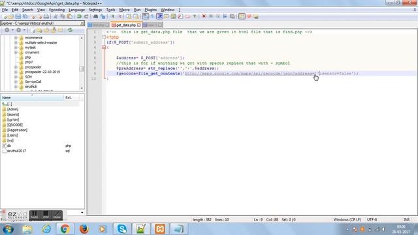This screenshot has height=235, width=418.
Task: Click the Explorer panel forward arrow icon
Action: (x=19, y=30)
